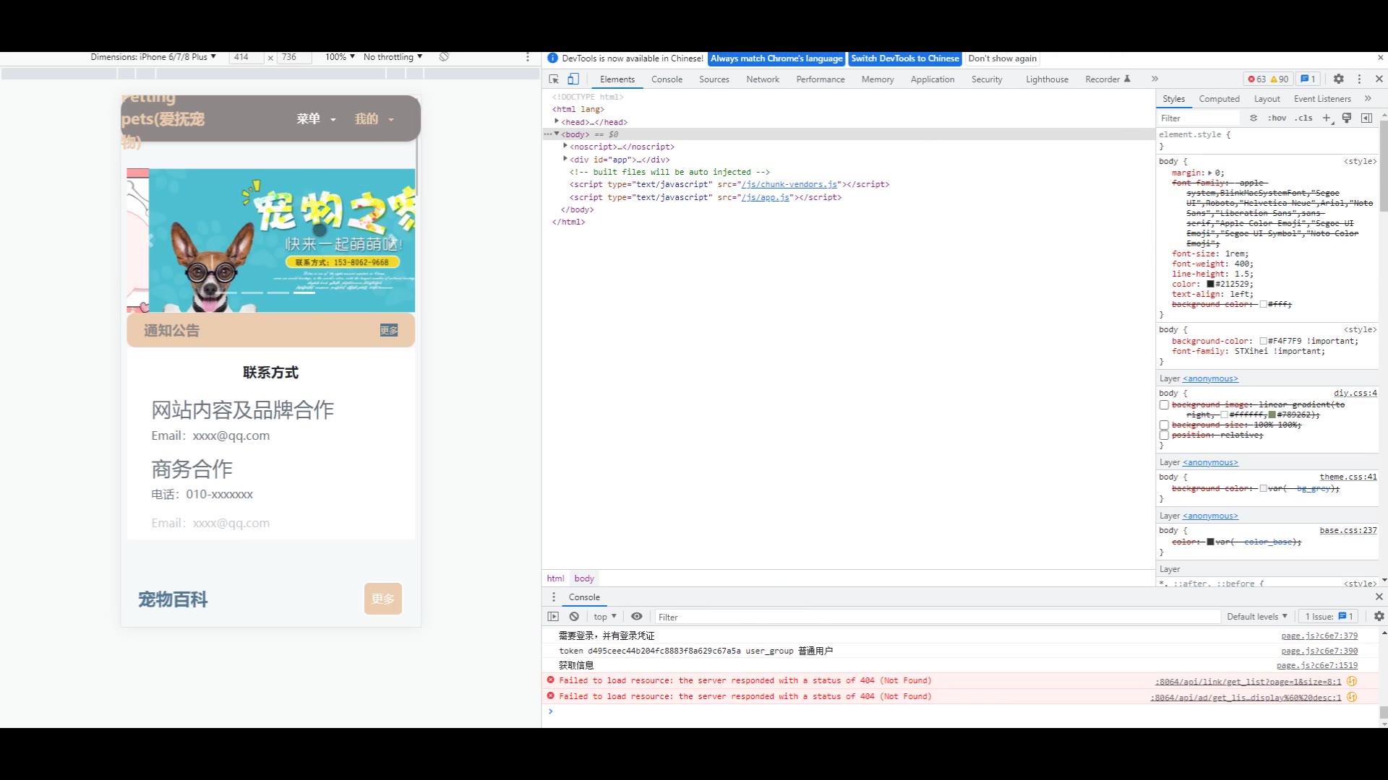
Task: Toggle device toolbar emulation icon
Action: click(x=573, y=79)
